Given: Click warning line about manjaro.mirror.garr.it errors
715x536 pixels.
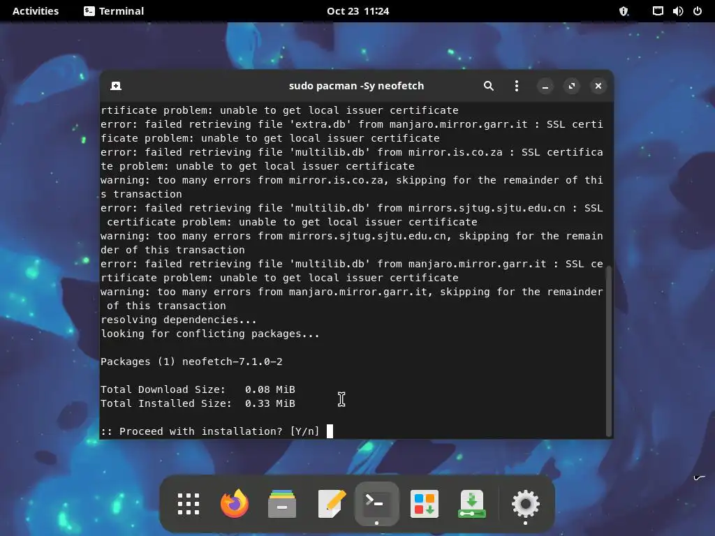Looking at the screenshot, I should click(352, 299).
